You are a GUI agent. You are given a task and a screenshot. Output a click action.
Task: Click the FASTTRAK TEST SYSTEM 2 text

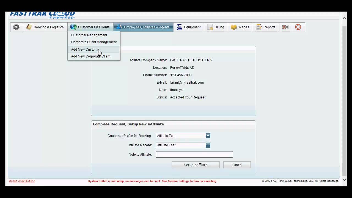pyautogui.click(x=191, y=60)
